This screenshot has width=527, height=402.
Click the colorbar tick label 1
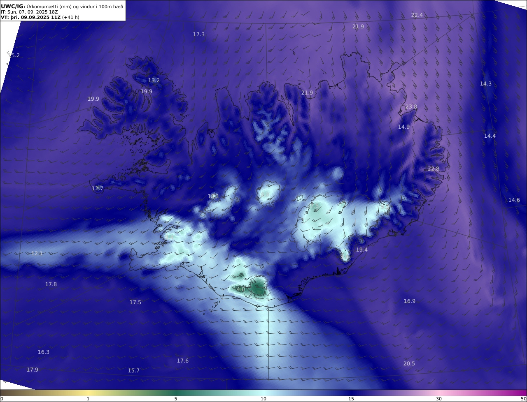coord(88,399)
